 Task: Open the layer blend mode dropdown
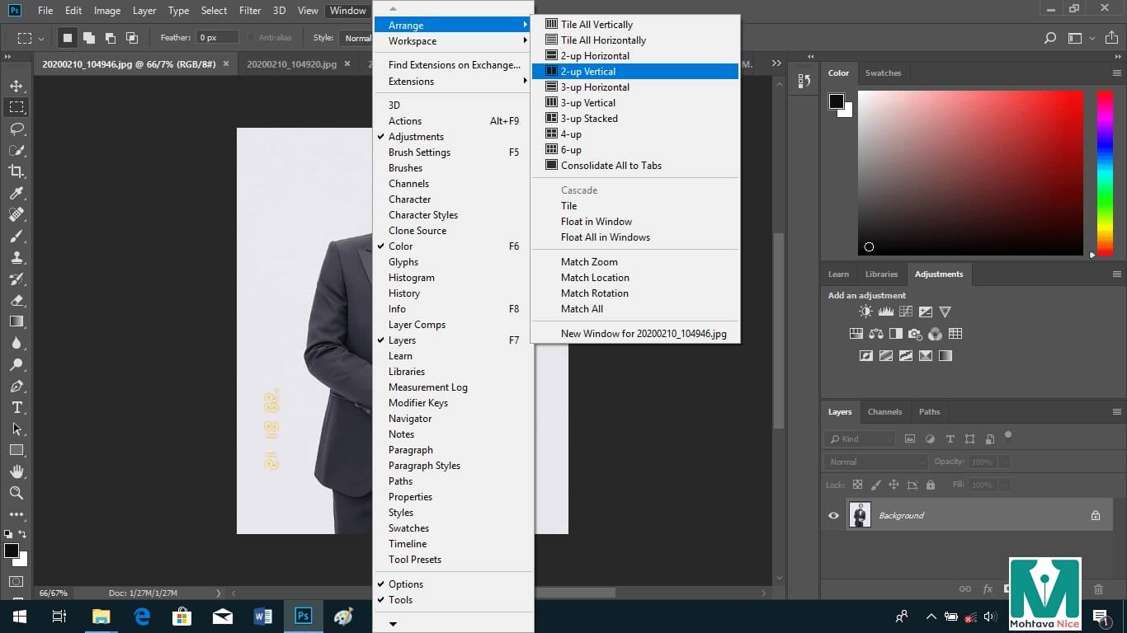876,462
